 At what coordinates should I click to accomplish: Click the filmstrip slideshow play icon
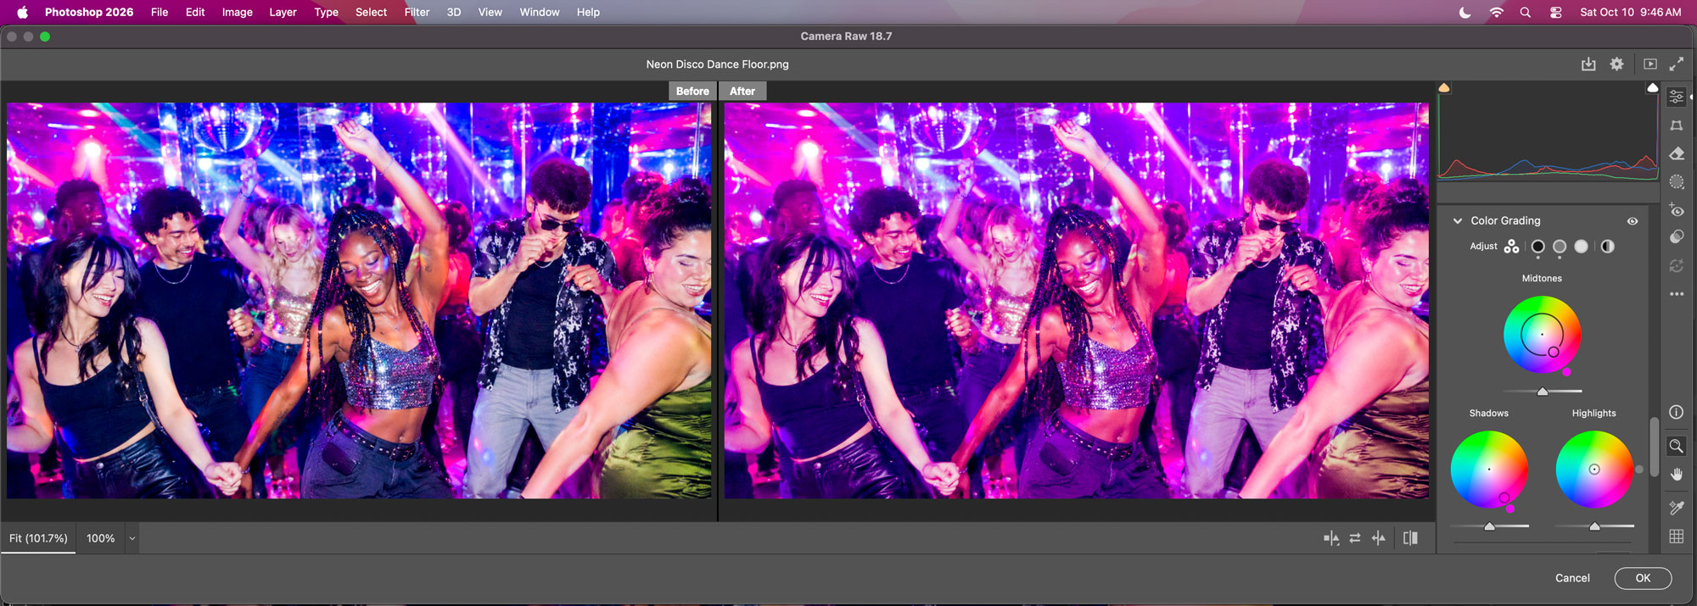coord(1650,64)
